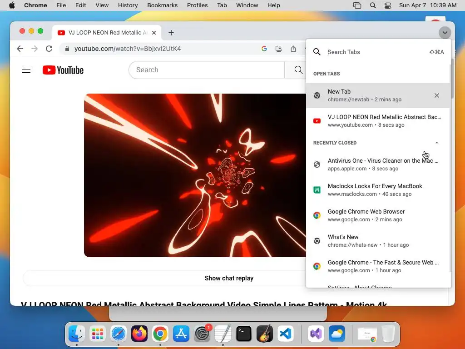465x349 pixels.
Task: Go back using the browser back arrow
Action: click(20, 49)
